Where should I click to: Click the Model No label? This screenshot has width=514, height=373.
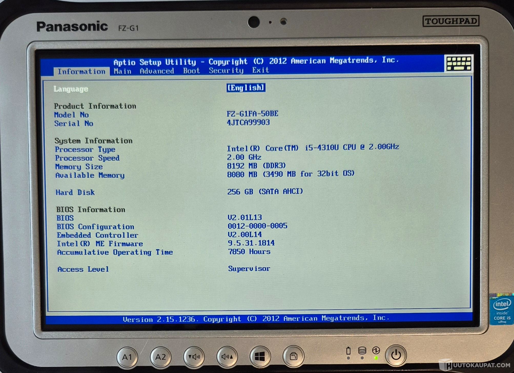[x=71, y=115]
